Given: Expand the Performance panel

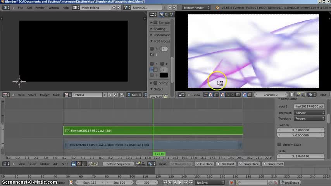Looking at the screenshot, I should 152,35.
